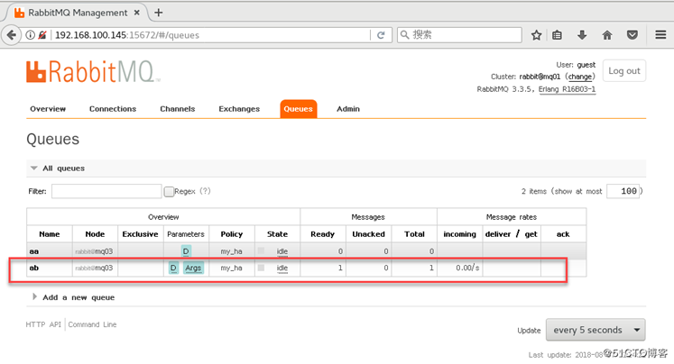This screenshot has height=364, width=674.
Task: Sort by the Exclusive column header
Action: coord(140,234)
